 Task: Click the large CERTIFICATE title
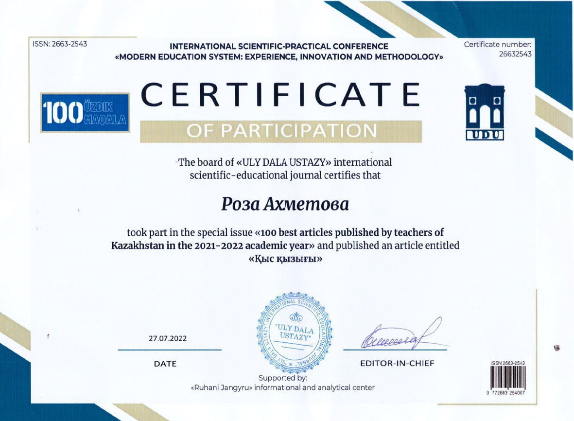coord(280,94)
